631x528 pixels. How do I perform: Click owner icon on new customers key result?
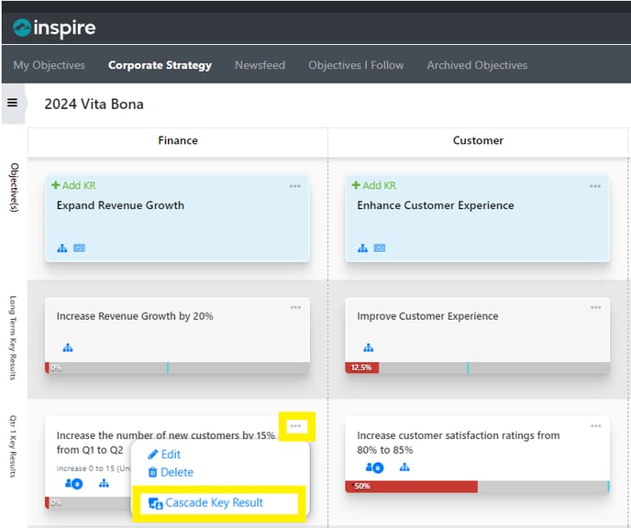(74, 483)
